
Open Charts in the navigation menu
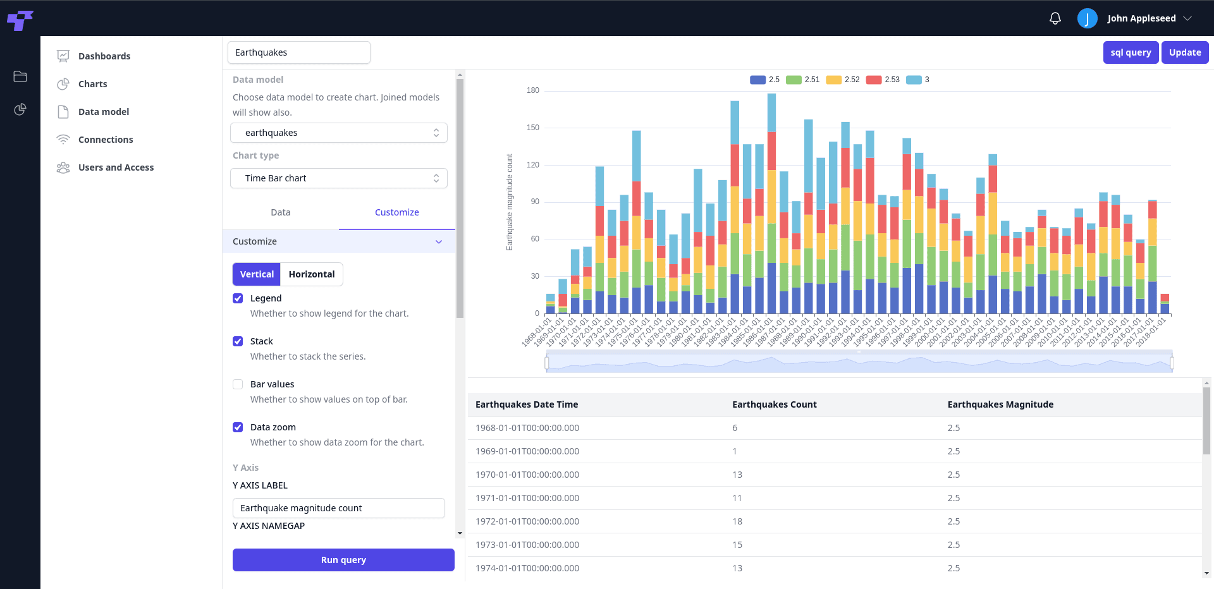click(92, 84)
